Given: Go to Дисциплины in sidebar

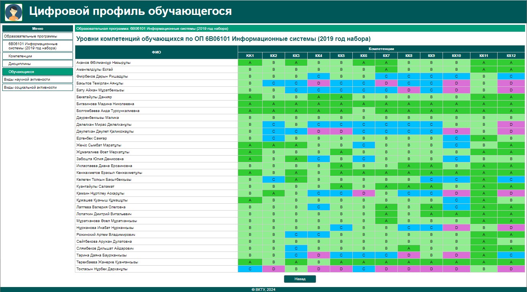Looking at the screenshot, I should [x=37, y=64].
